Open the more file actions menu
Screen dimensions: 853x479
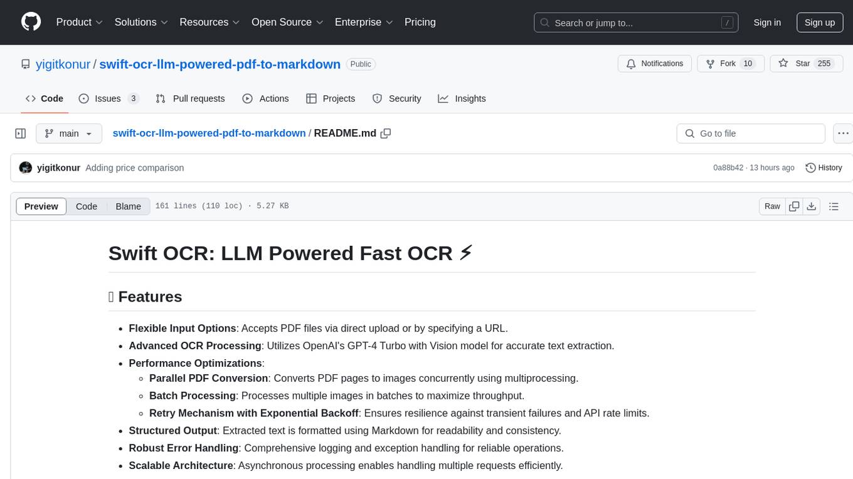pos(843,134)
